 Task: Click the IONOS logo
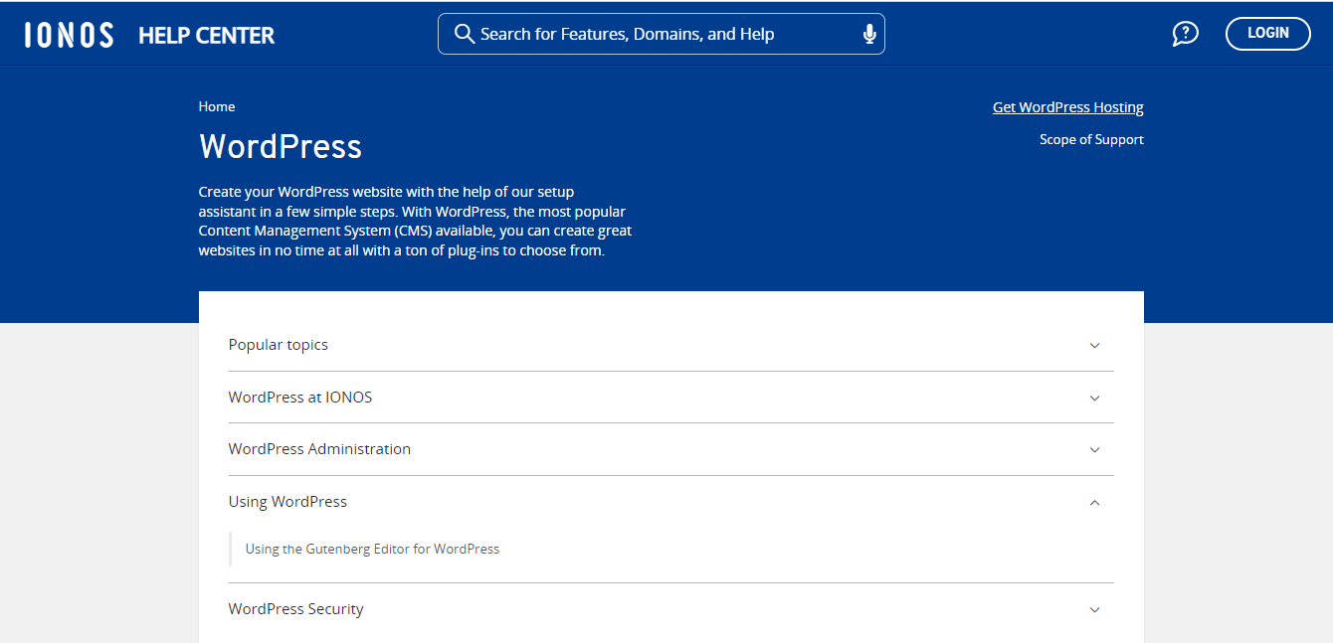pyautogui.click(x=69, y=35)
